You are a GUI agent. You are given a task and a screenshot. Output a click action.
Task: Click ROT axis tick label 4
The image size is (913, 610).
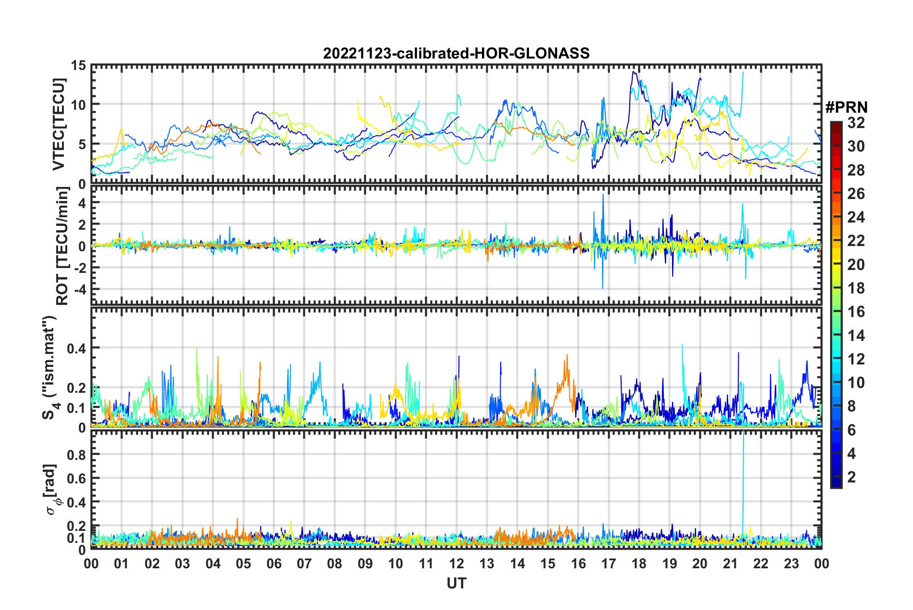[82, 203]
